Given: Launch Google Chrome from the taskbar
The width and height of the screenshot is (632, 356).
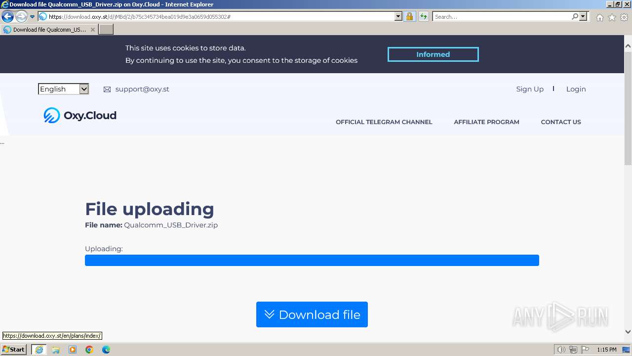Looking at the screenshot, I should pos(89,350).
